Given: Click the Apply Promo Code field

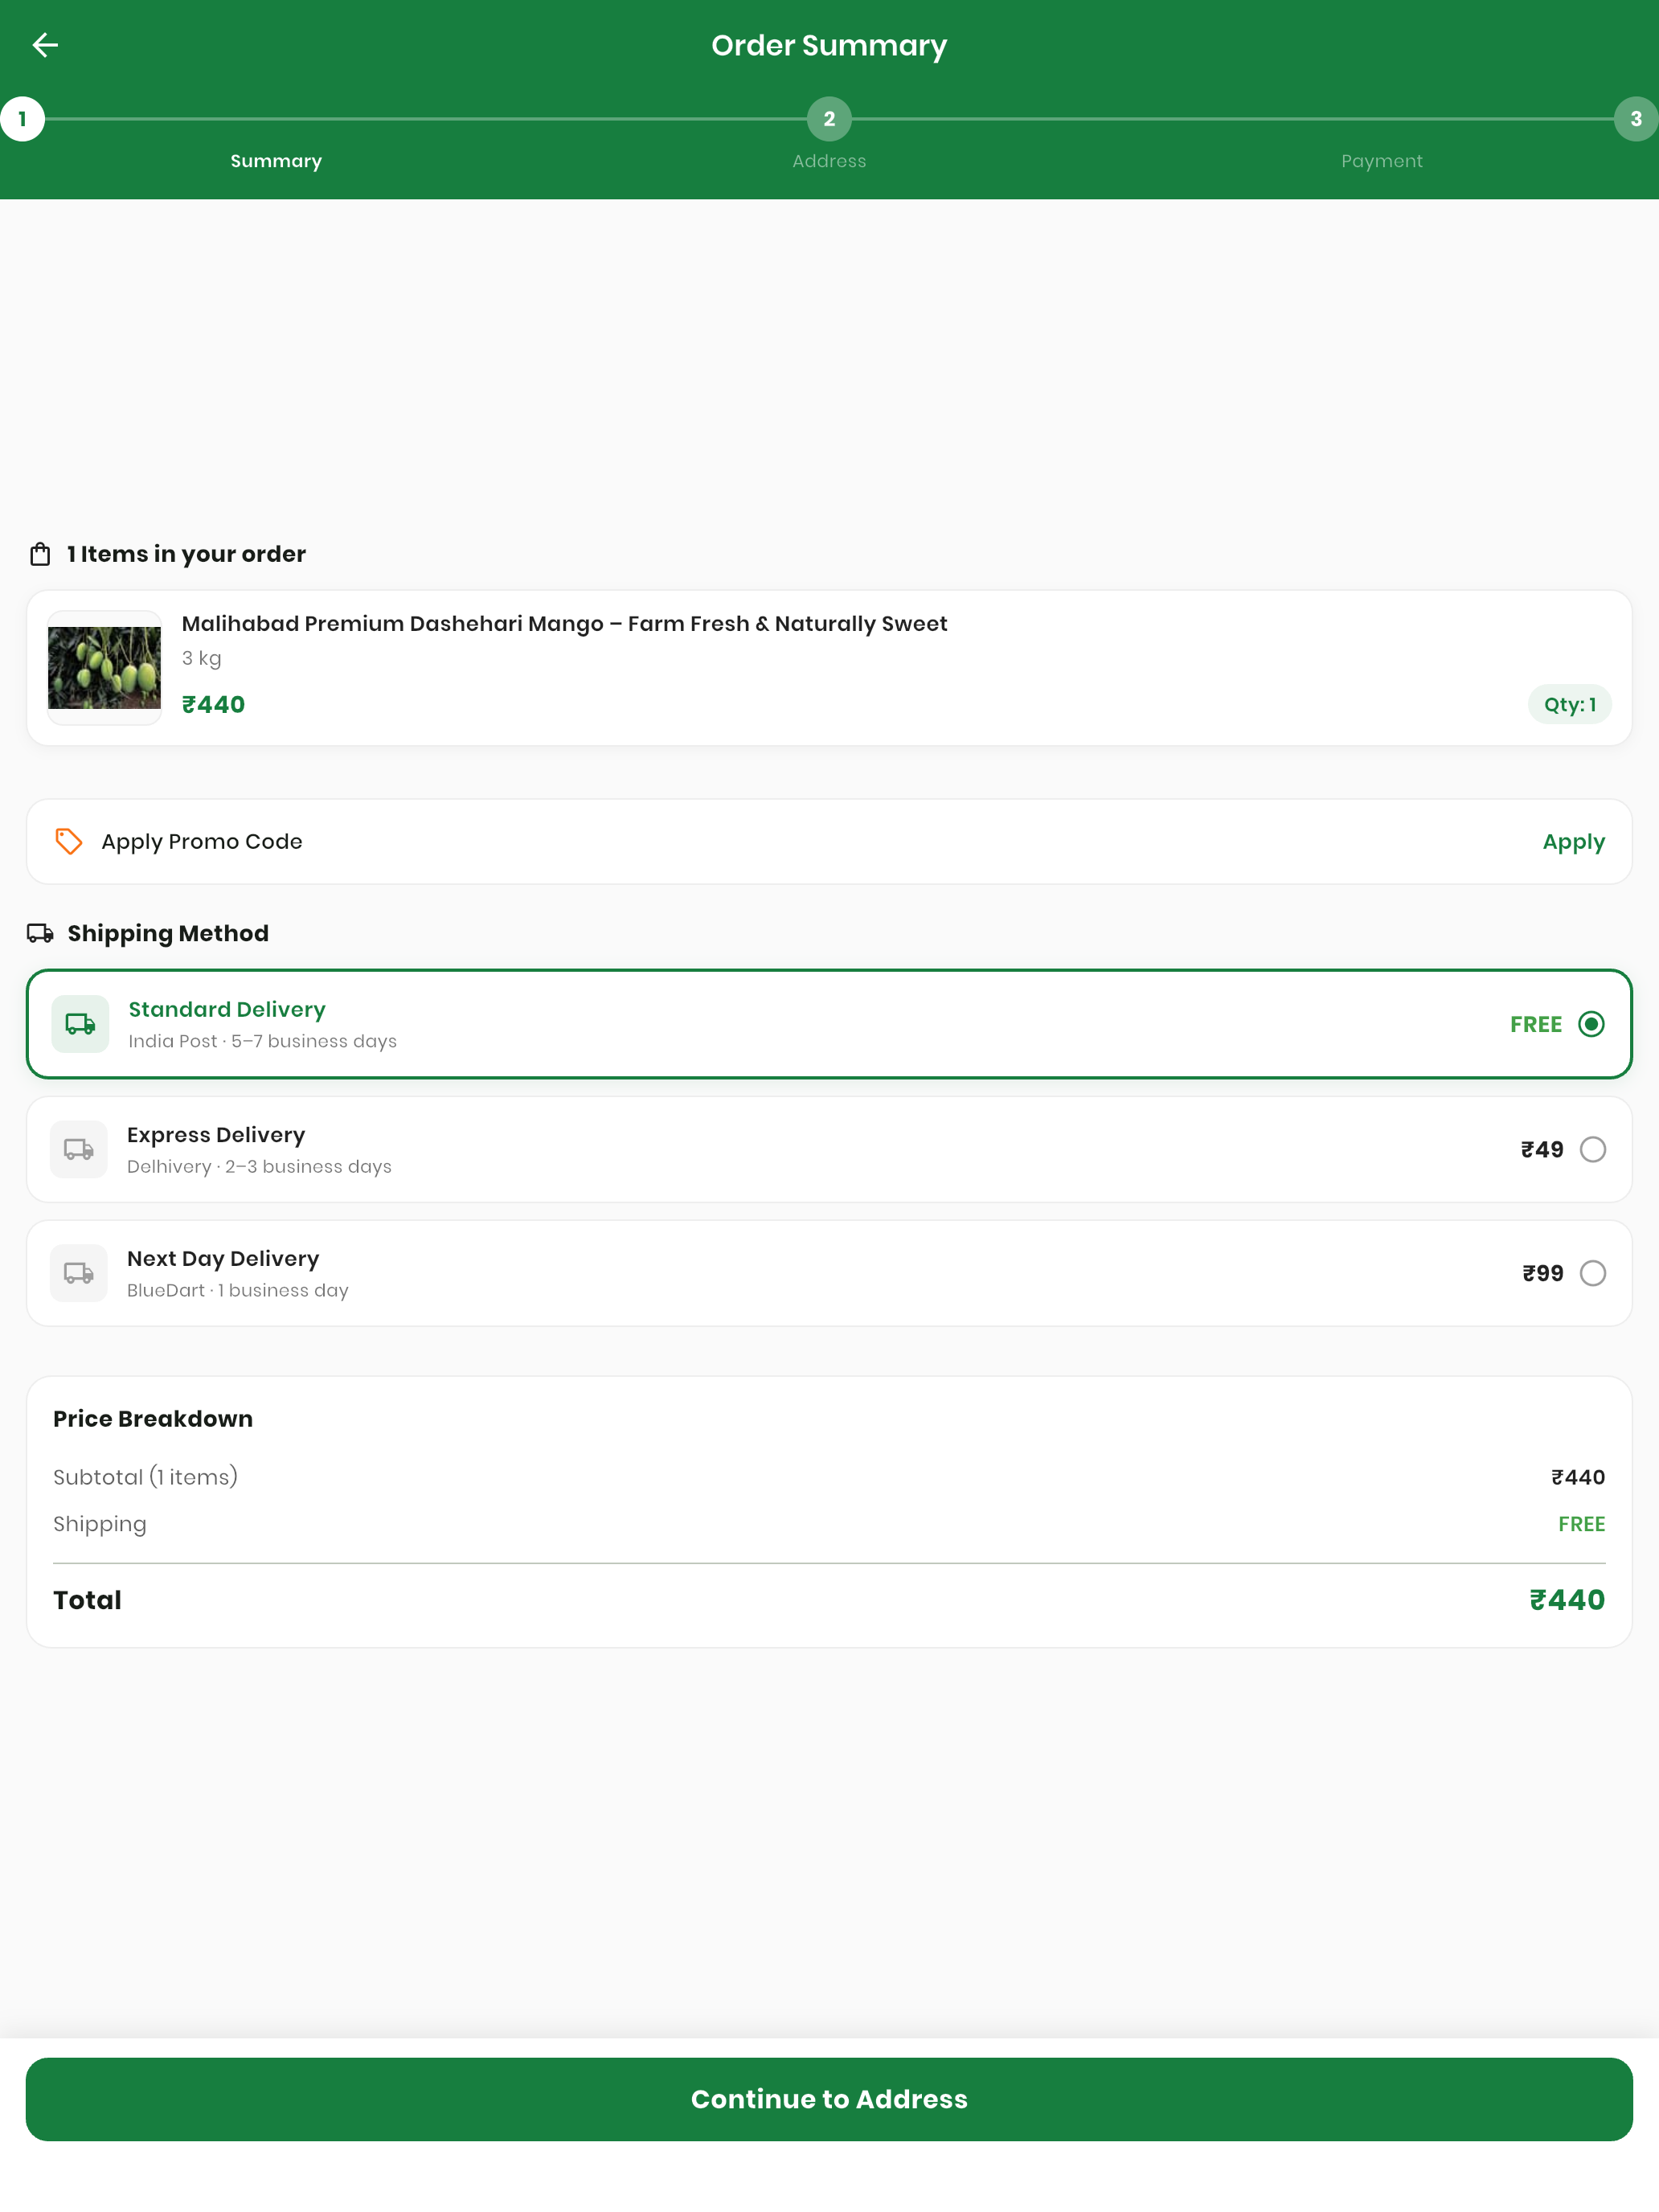Looking at the screenshot, I should tap(829, 841).
